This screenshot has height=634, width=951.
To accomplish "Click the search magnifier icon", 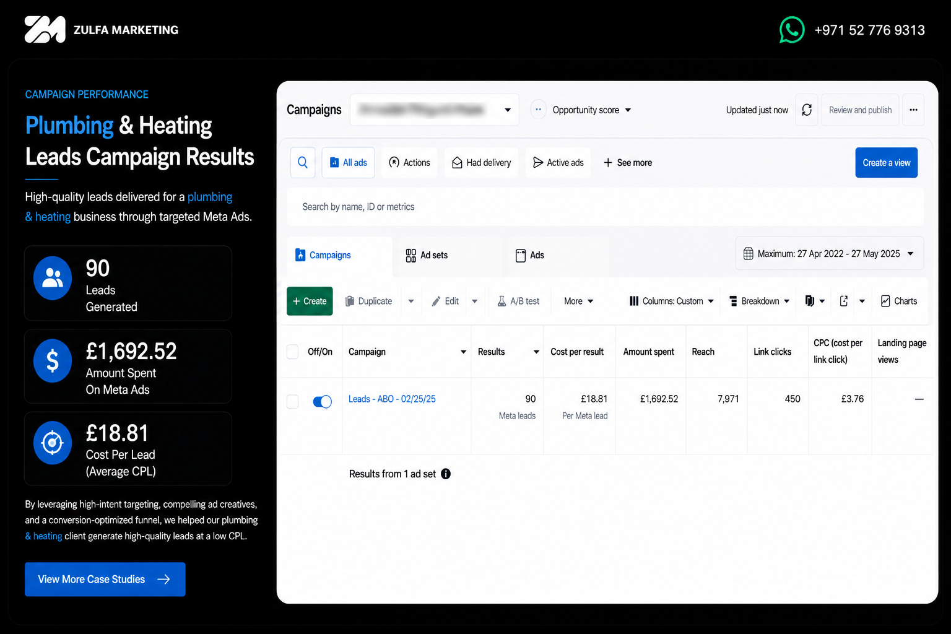I will point(303,163).
